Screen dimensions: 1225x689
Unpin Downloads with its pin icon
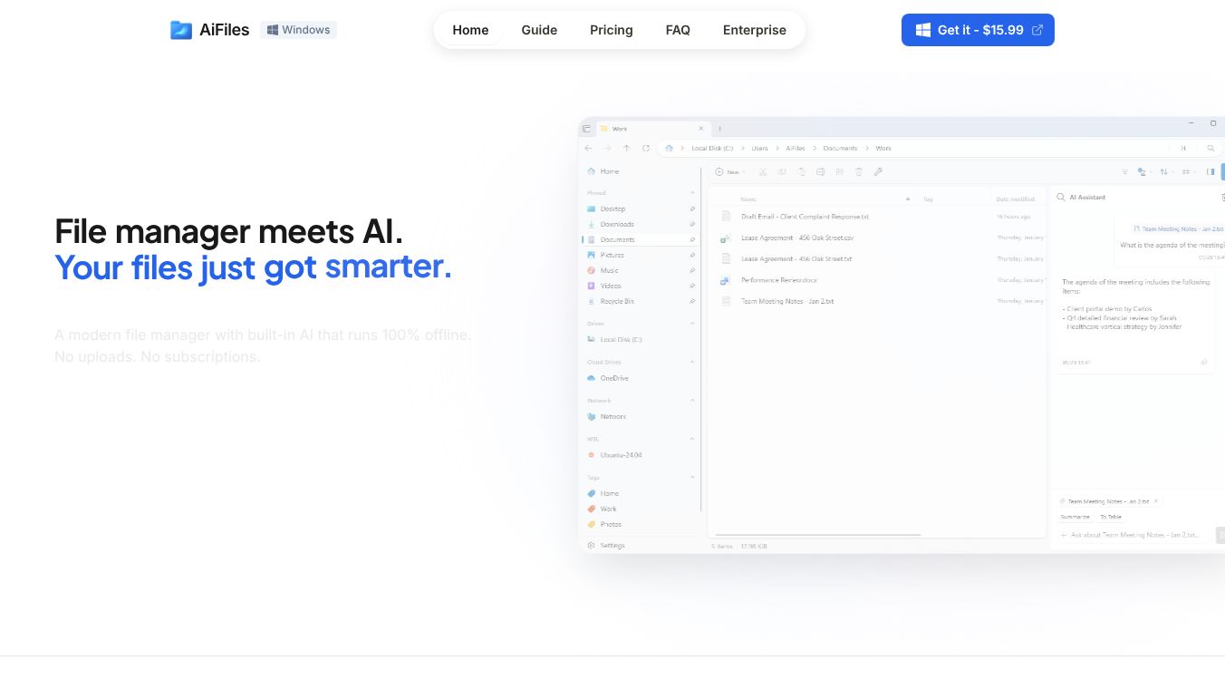pos(692,224)
